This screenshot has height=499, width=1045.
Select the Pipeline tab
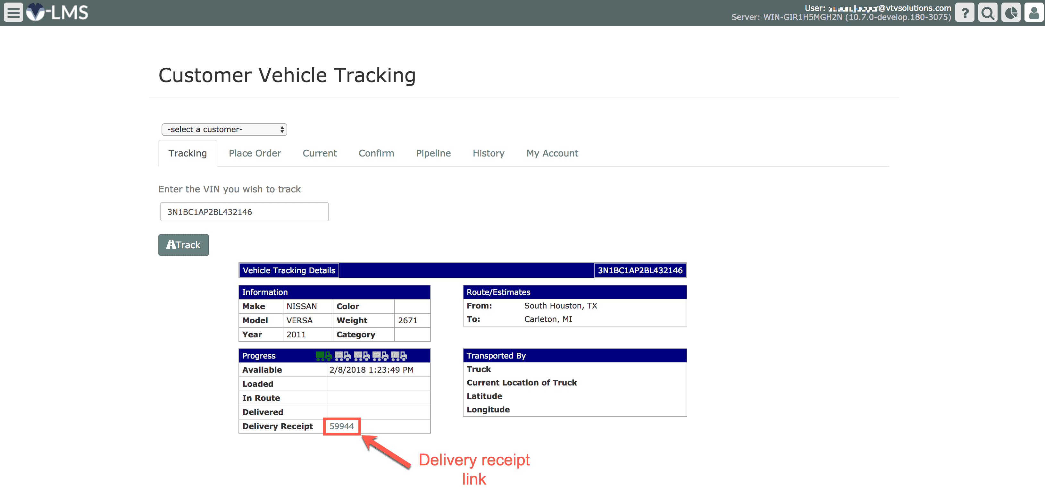[x=433, y=153]
